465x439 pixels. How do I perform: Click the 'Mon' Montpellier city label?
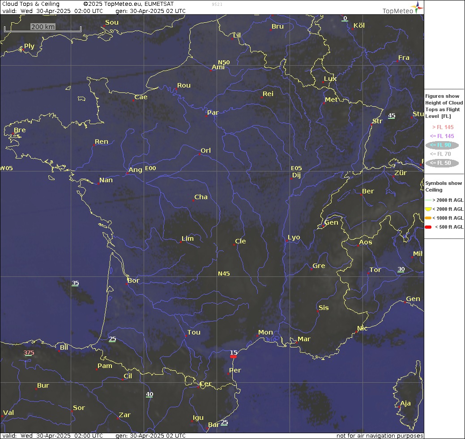point(265,332)
